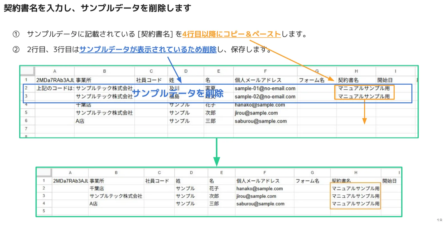Select マニュアルサンプル用 beside sample-02@no-email.com
This screenshot has height=225, width=446.
coord(364,97)
